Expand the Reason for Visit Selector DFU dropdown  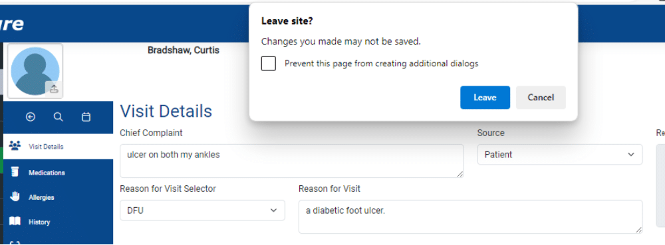(202, 210)
